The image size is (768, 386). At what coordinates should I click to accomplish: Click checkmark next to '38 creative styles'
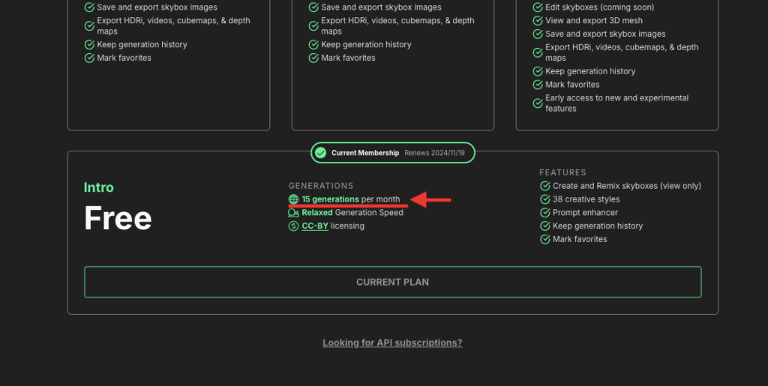(544, 199)
